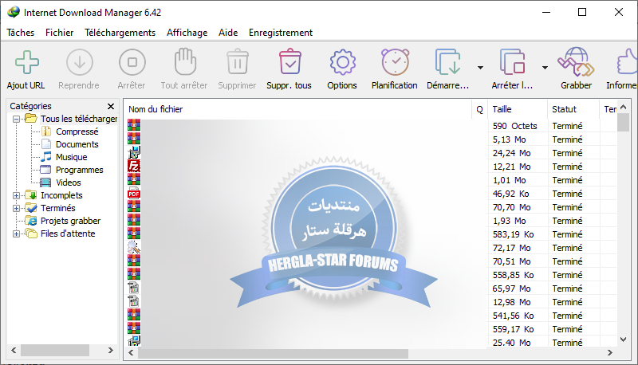Click the file icon for the 24,24 Mo row

pyautogui.click(x=134, y=152)
